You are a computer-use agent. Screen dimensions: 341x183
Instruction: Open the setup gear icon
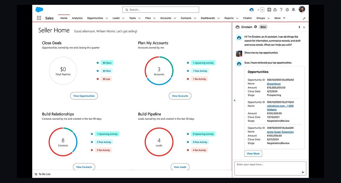click(x=287, y=10)
